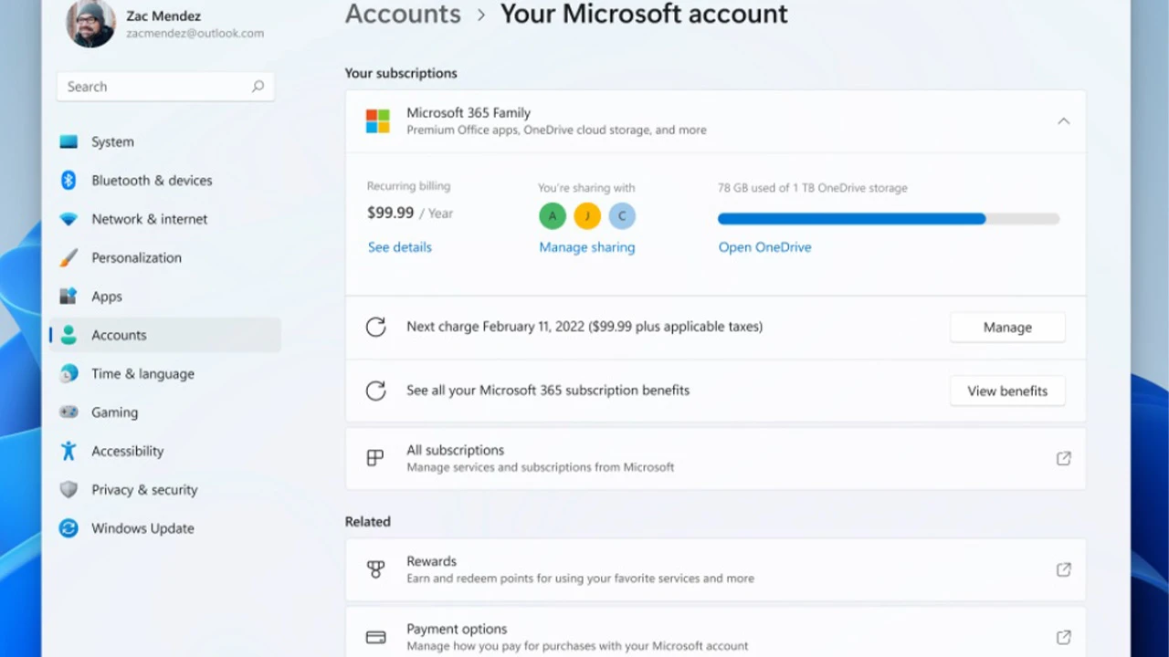The image size is (1169, 657).
Task: Open the See details link
Action: [399, 246]
